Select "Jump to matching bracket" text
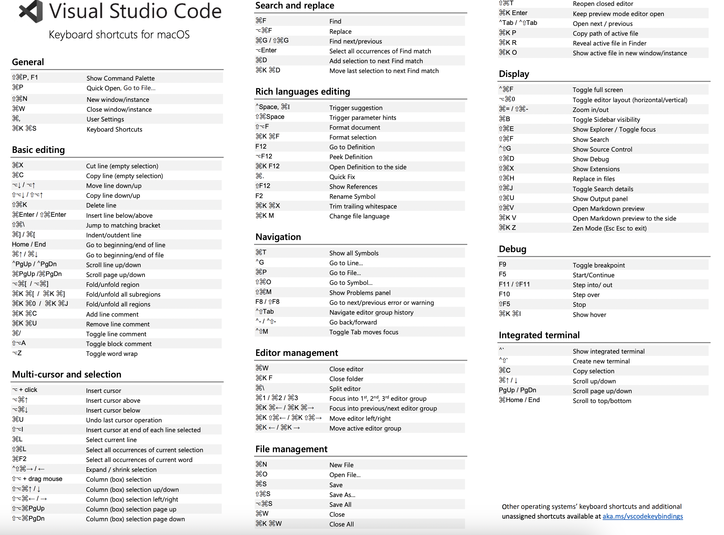The image size is (724, 535). click(x=123, y=225)
